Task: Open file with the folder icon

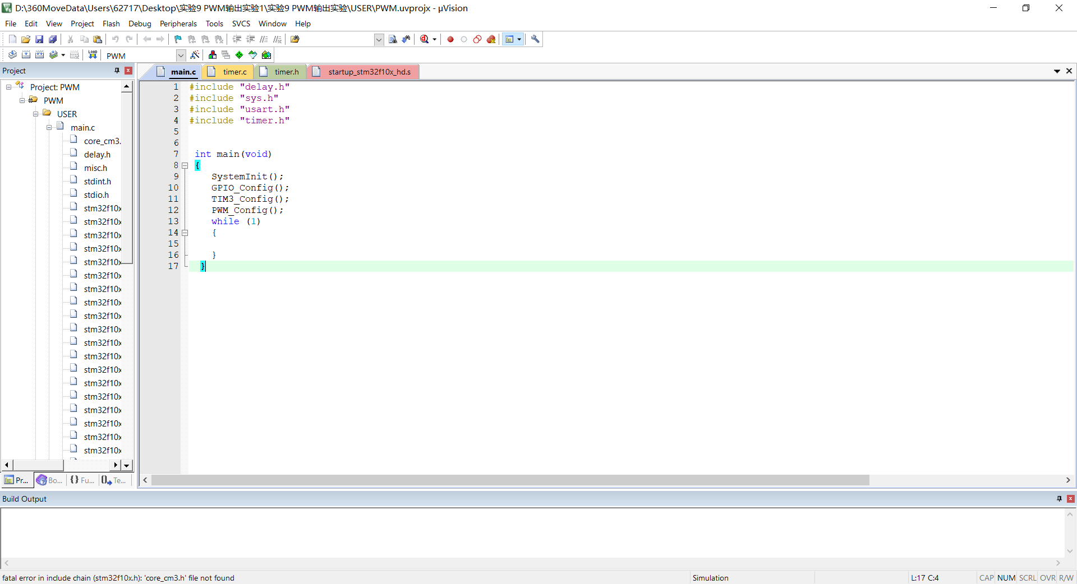Action: (x=26, y=39)
